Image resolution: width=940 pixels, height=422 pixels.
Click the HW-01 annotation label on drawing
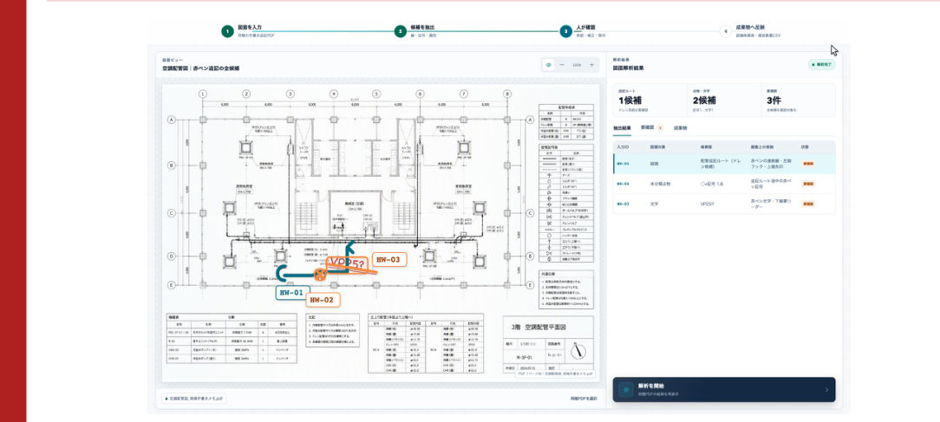point(292,293)
